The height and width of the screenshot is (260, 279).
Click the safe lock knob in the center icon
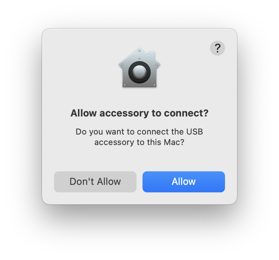coord(139,72)
